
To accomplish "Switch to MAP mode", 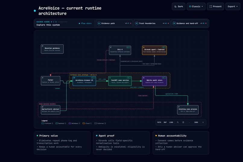I will 165,122.
